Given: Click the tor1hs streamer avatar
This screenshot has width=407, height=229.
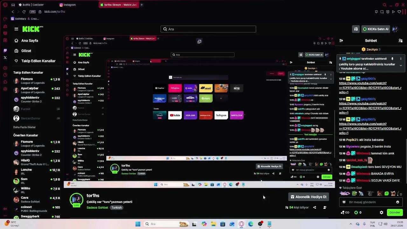Looking at the screenshot, I should 76,199.
